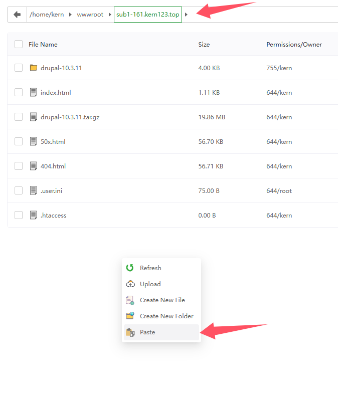Screen dimensions: 338x403
Task: Expand the breadcrumb arrow after wwwroot
Action: [110, 15]
